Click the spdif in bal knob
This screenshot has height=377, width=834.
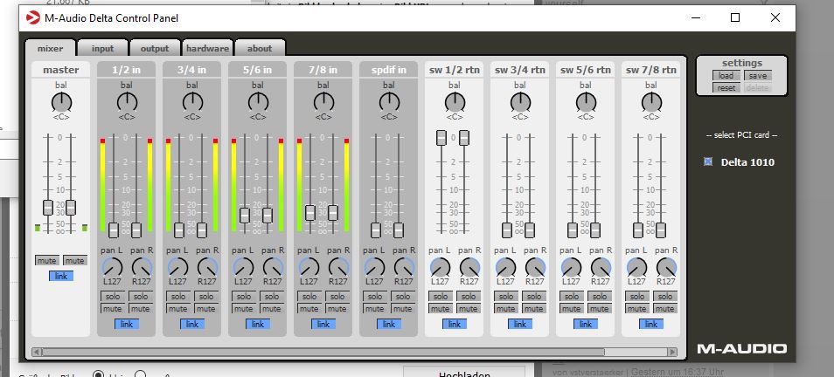tap(389, 102)
